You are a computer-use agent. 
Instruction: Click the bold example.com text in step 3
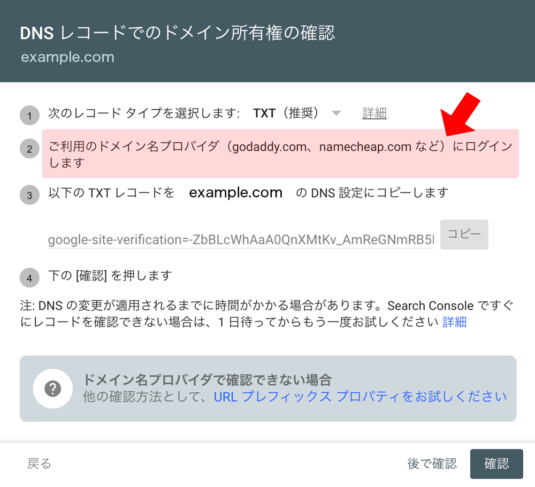pyautogui.click(x=236, y=193)
